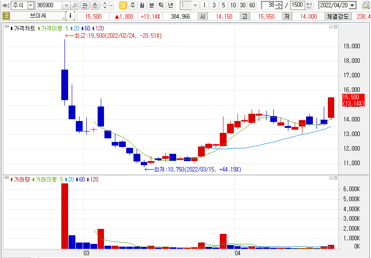Viewport: 371px width, 258px height.
Task: Toggle volume moving average 20 legend
Action: [x=69, y=180]
